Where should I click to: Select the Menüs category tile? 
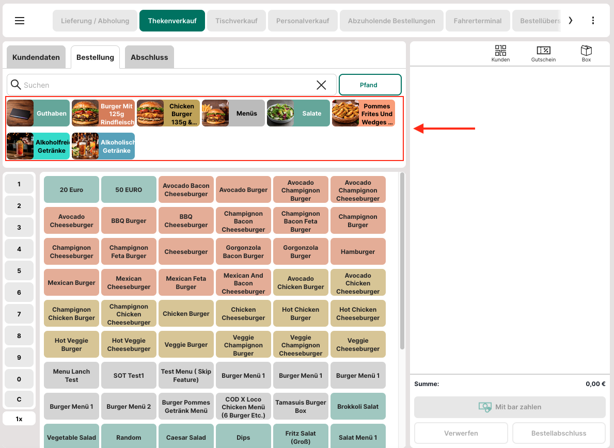[x=233, y=113]
